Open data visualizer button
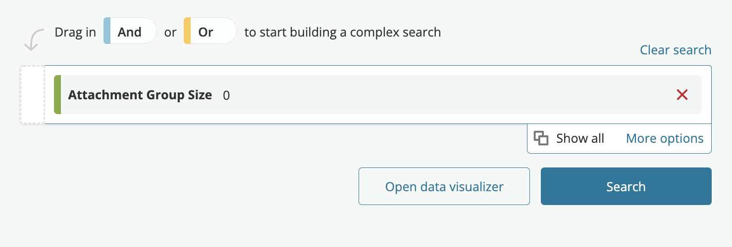The width and height of the screenshot is (732, 247). click(x=444, y=186)
